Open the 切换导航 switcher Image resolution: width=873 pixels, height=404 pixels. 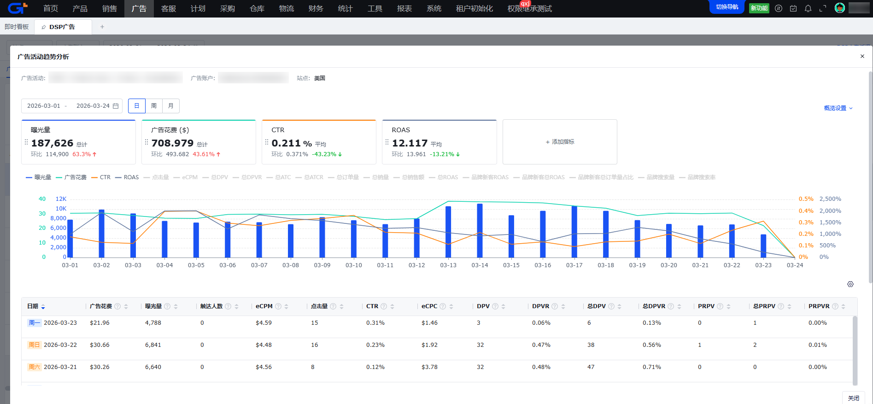(x=727, y=7)
